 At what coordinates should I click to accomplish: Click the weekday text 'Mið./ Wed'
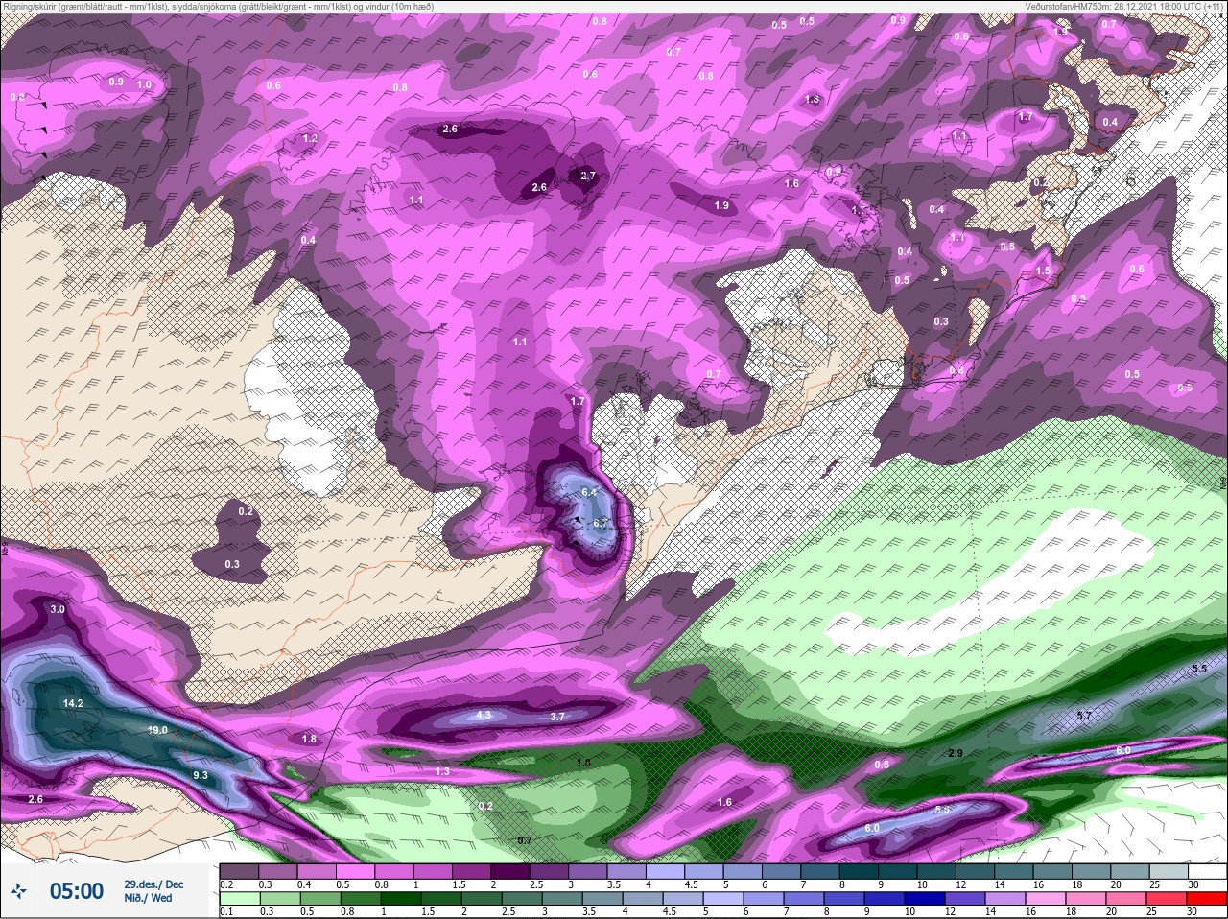pos(148,899)
